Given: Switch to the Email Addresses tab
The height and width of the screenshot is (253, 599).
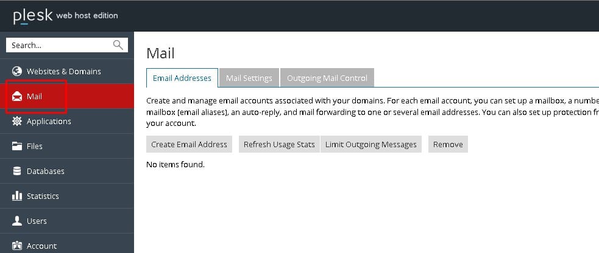Looking at the screenshot, I should 182,78.
